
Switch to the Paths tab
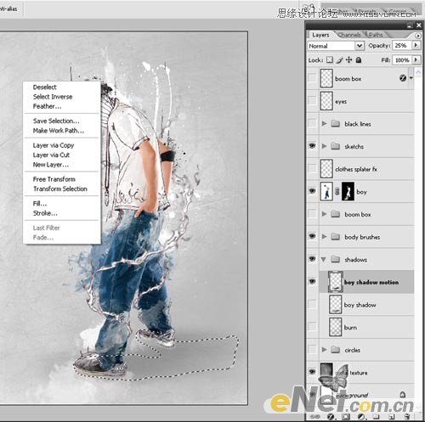pyautogui.click(x=376, y=35)
